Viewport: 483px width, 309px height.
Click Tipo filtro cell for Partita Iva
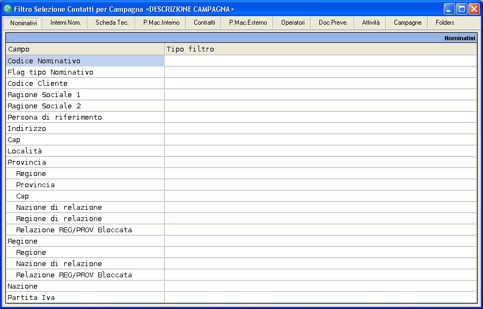coord(321,297)
